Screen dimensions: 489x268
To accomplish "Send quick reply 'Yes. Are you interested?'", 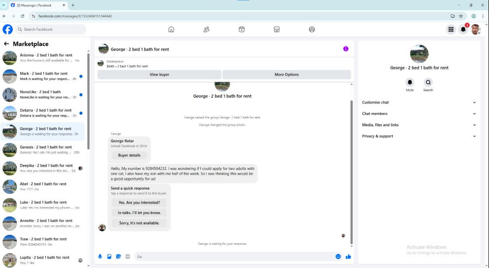I will pos(139,203).
